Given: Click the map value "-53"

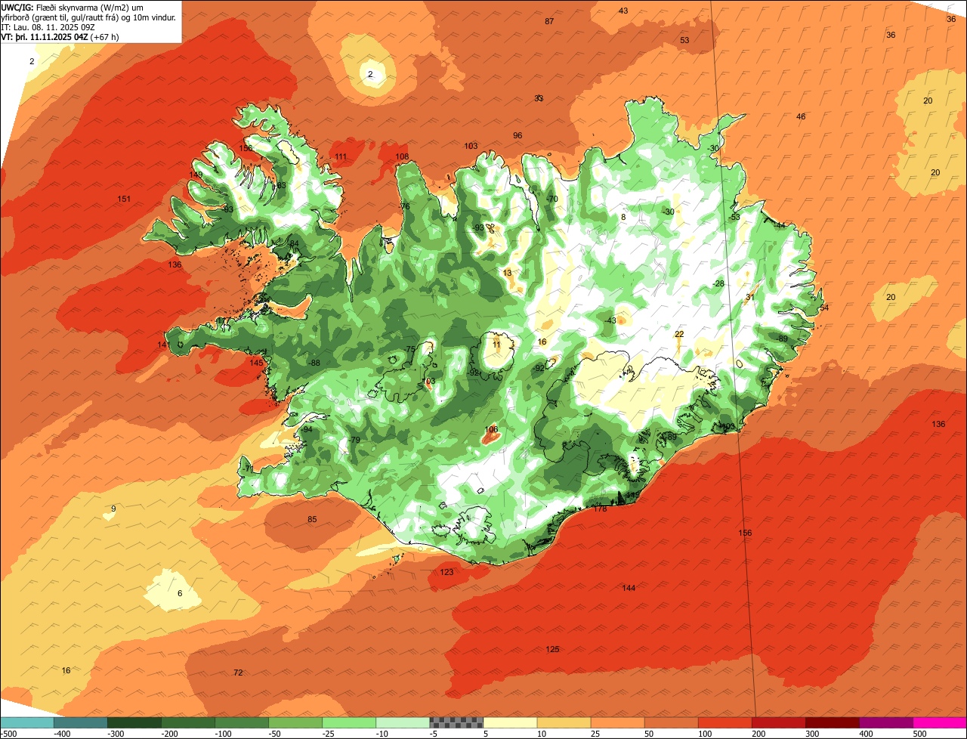Looking at the screenshot, I should tap(734, 217).
